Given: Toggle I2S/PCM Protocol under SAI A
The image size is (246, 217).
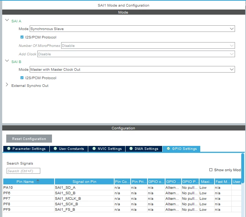Looking at the screenshot, I should click(x=22, y=37).
